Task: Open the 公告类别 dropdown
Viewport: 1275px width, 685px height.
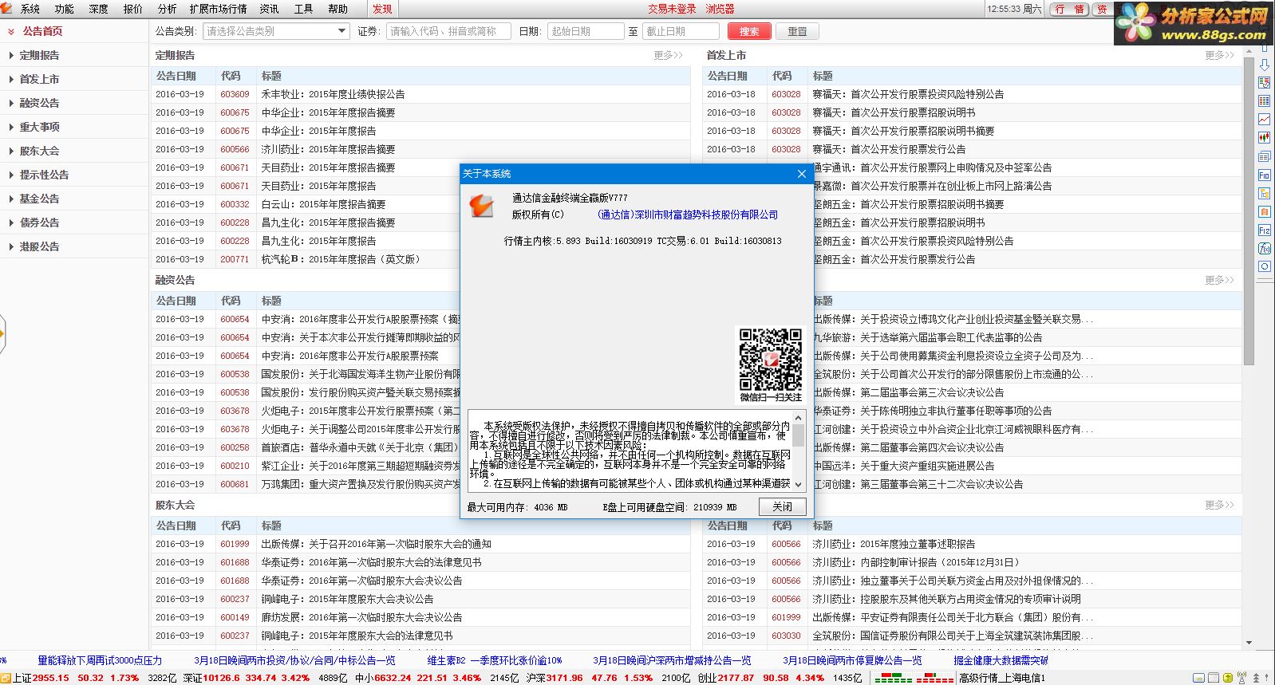Action: click(x=276, y=31)
